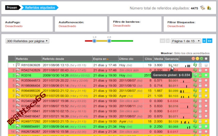This screenshot has width=218, height=136.
Task: Check the box for referral R355644873
Action: click(206, 81)
